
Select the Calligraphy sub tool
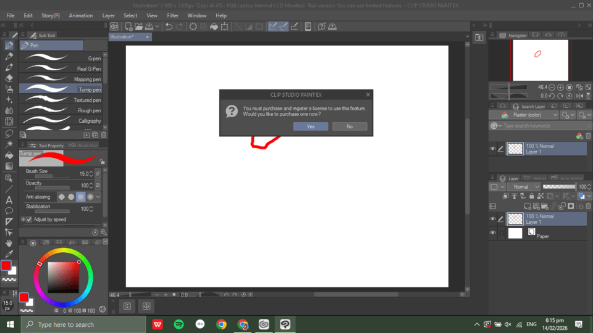coord(61,120)
